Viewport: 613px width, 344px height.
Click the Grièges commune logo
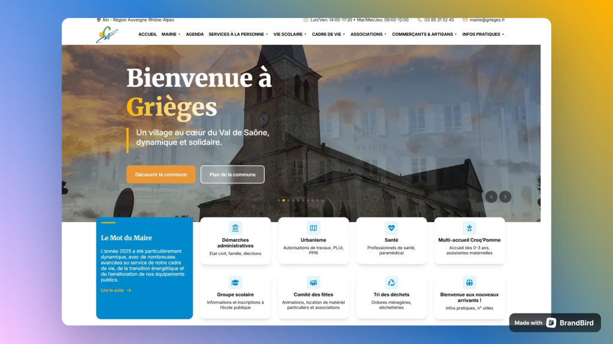[108, 34]
